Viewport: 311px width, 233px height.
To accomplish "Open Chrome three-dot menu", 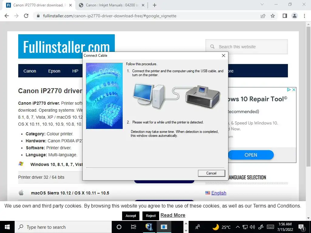I will click(304, 16).
